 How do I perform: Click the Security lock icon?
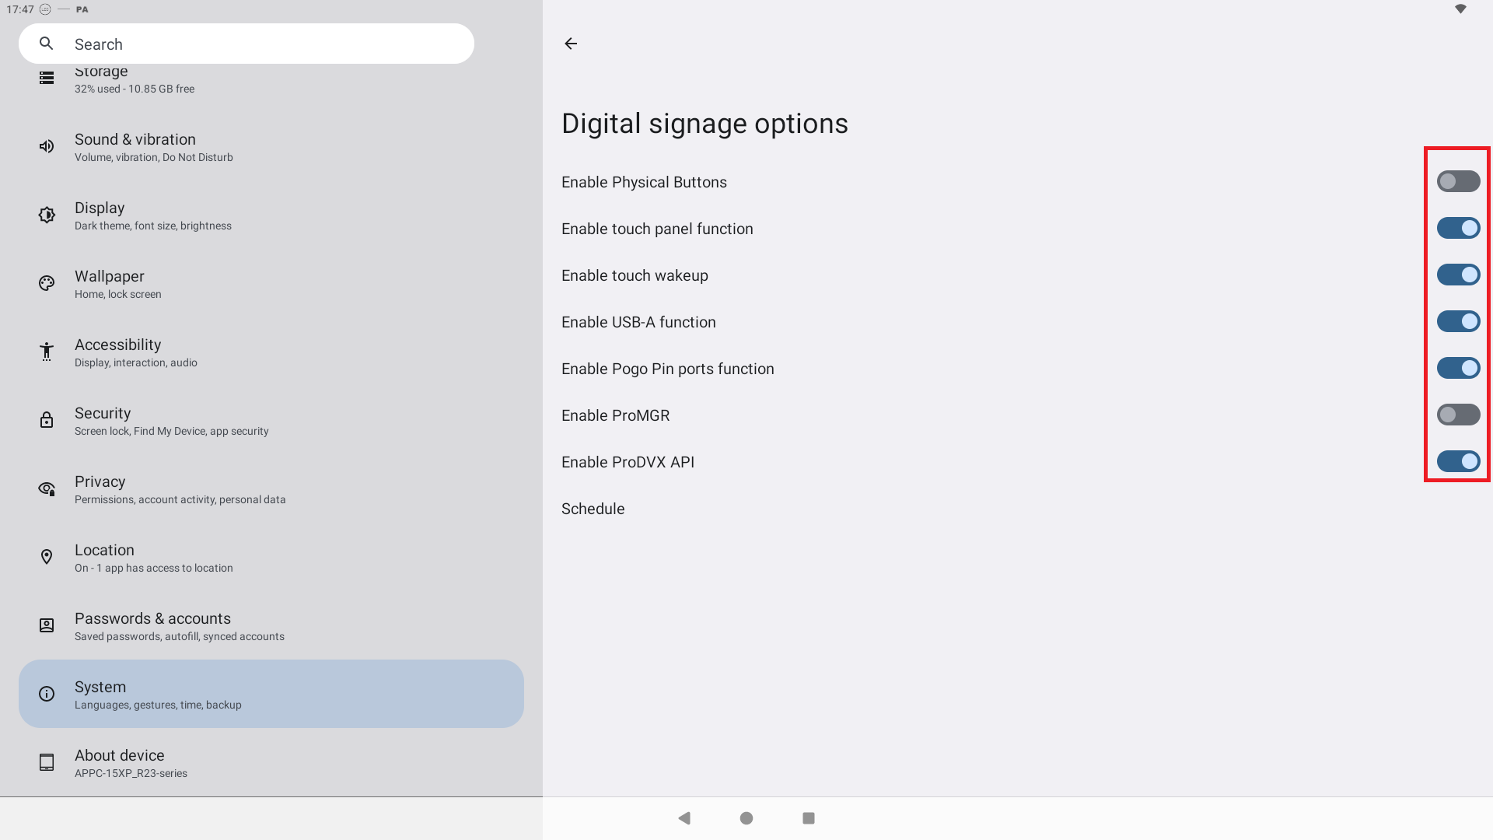click(x=47, y=420)
